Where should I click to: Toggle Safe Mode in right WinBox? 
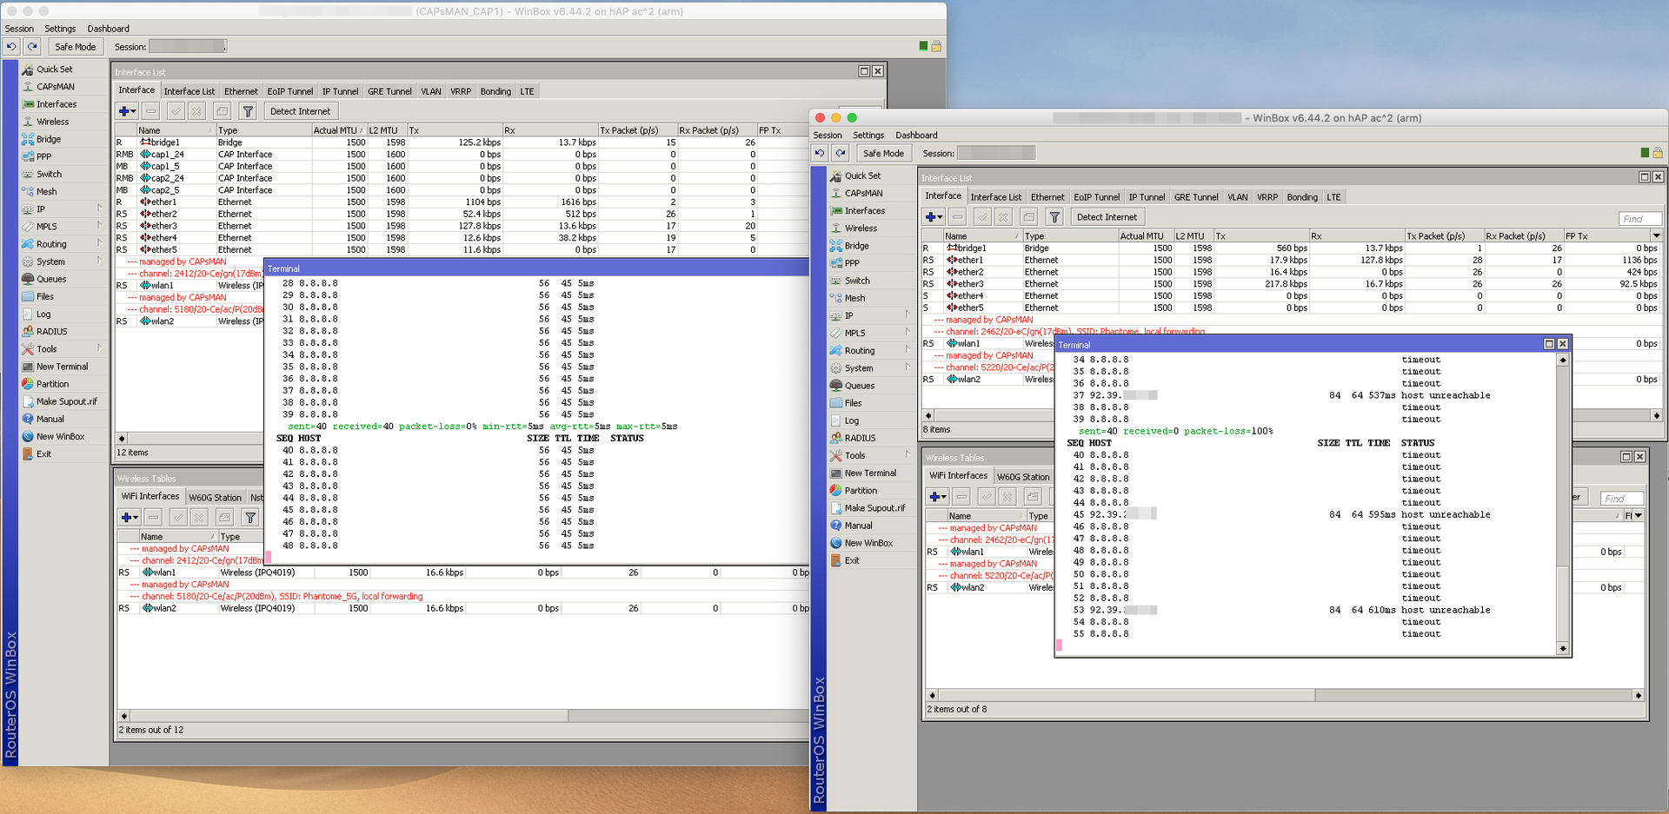(883, 153)
